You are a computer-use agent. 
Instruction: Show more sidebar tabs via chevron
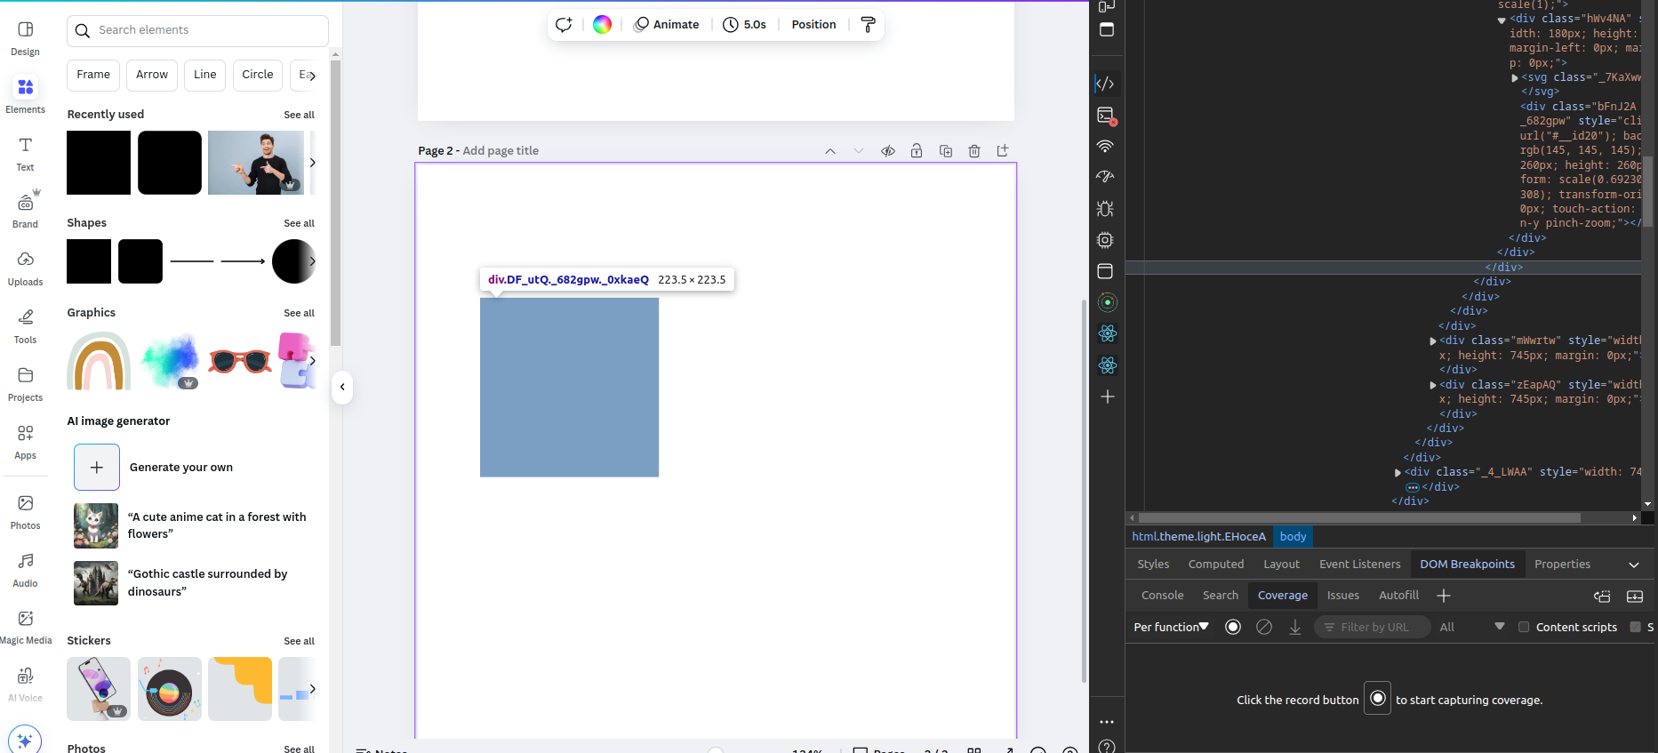[1634, 565]
